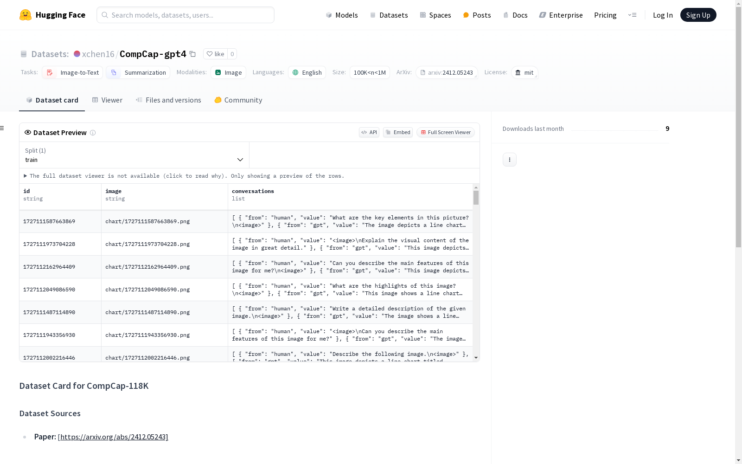The width and height of the screenshot is (742, 464).
Task: Select cell chart/1727112162964409.png
Action: tap(165, 267)
